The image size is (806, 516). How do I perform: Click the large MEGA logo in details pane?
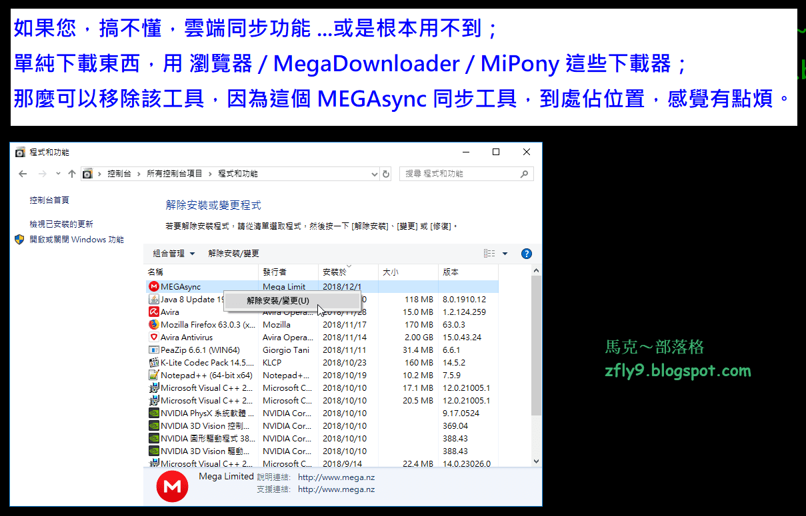[173, 487]
